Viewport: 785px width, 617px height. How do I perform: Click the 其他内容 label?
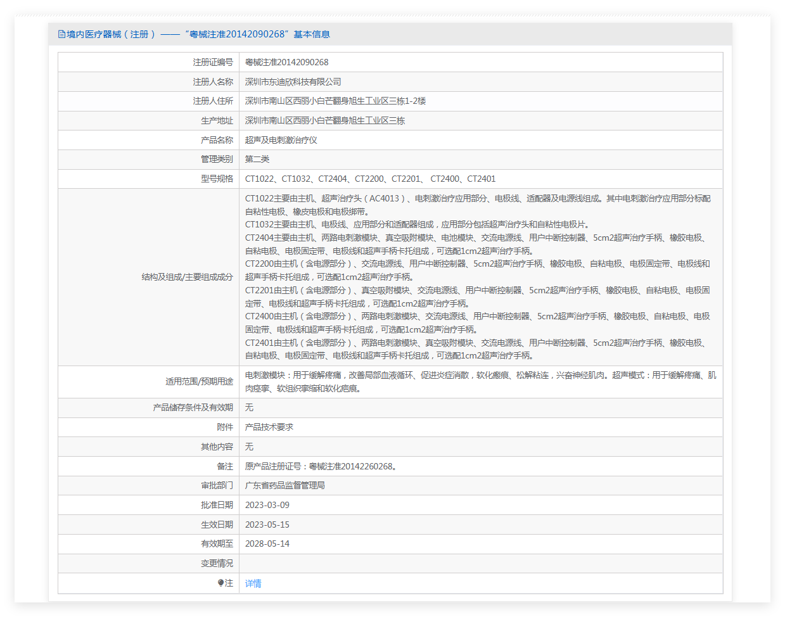[217, 447]
